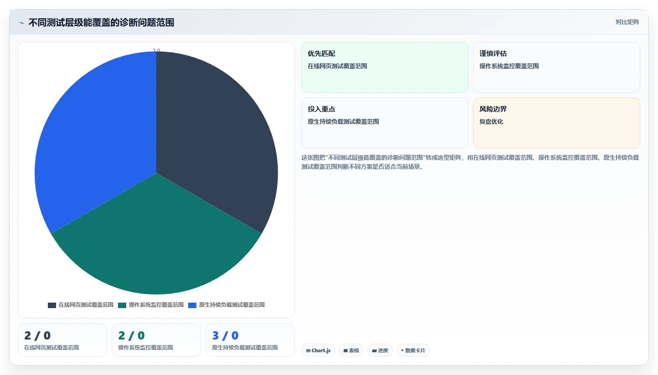Click the 操作系统监控覆盖范围 legend label
Image resolution: width=658 pixels, height=375 pixels.
[x=156, y=305]
